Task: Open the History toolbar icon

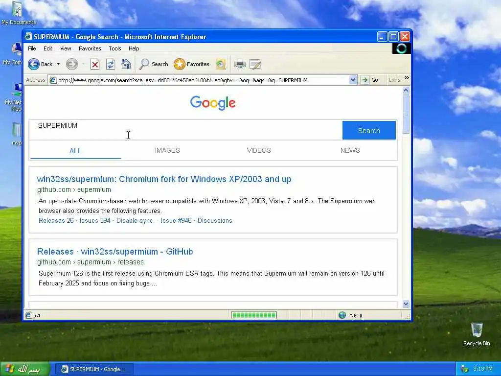Action: 221,64
